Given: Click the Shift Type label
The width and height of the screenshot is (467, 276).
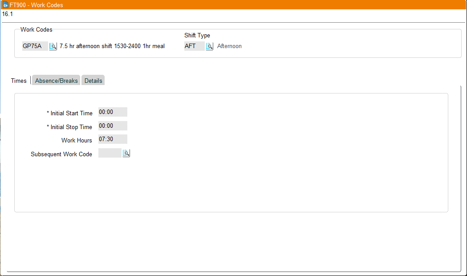Looking at the screenshot, I should 197,35.
